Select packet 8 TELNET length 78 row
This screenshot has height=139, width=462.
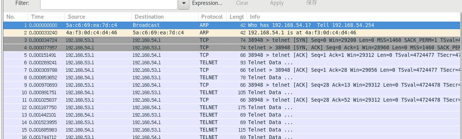tap(232, 77)
